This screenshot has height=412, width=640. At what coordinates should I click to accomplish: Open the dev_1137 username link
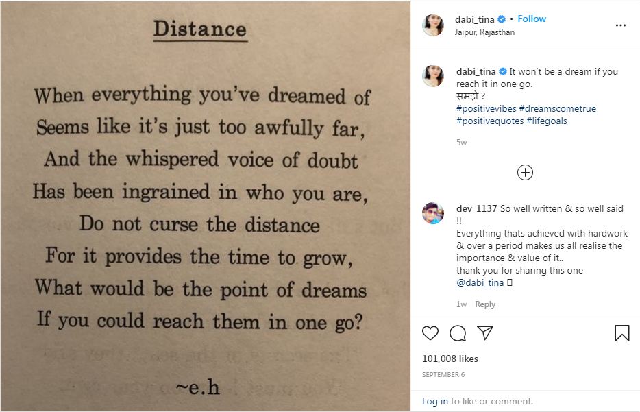pos(477,208)
